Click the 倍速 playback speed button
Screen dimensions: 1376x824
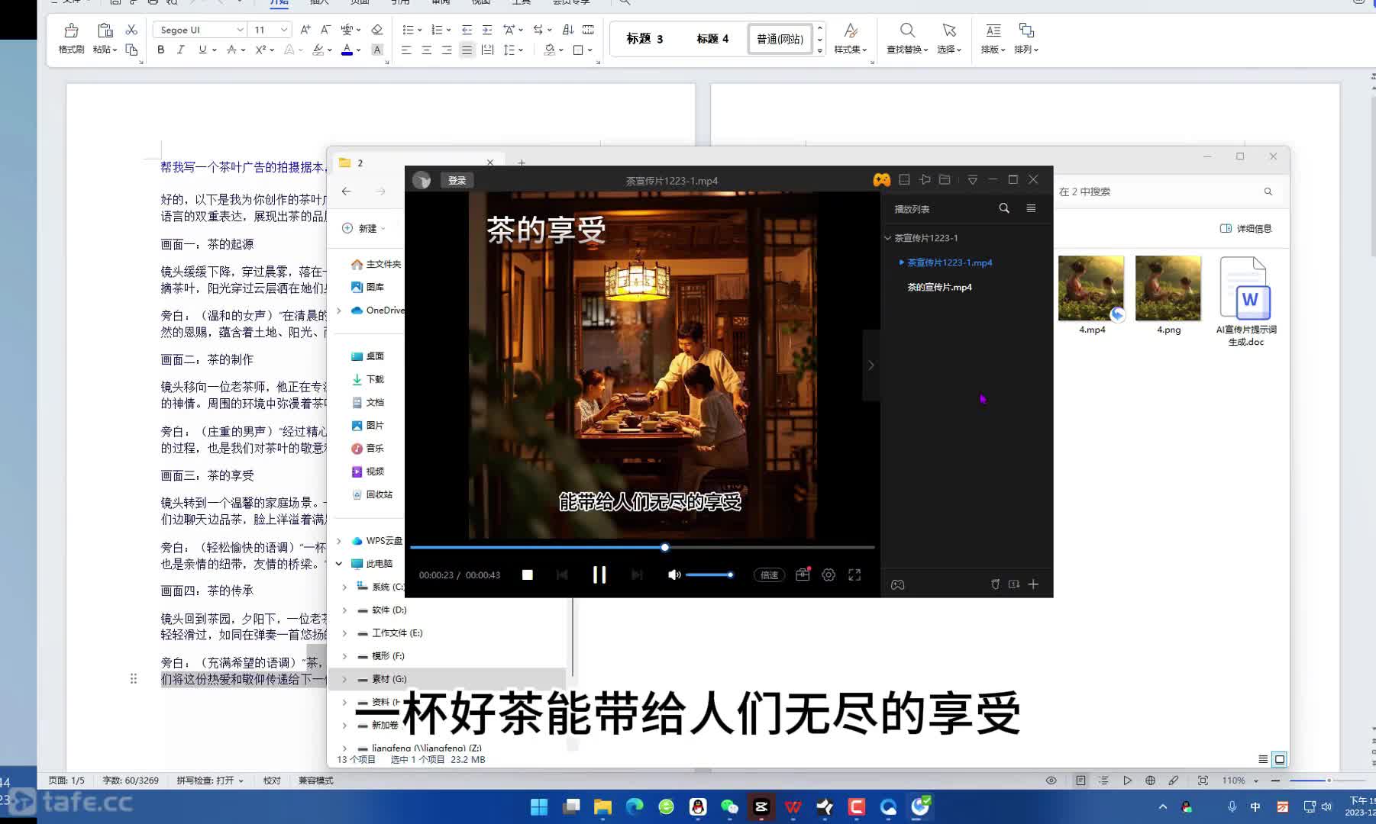769,575
